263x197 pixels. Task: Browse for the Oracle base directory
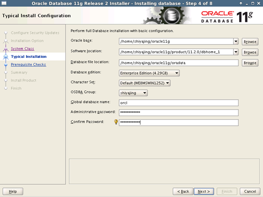click(x=250, y=42)
